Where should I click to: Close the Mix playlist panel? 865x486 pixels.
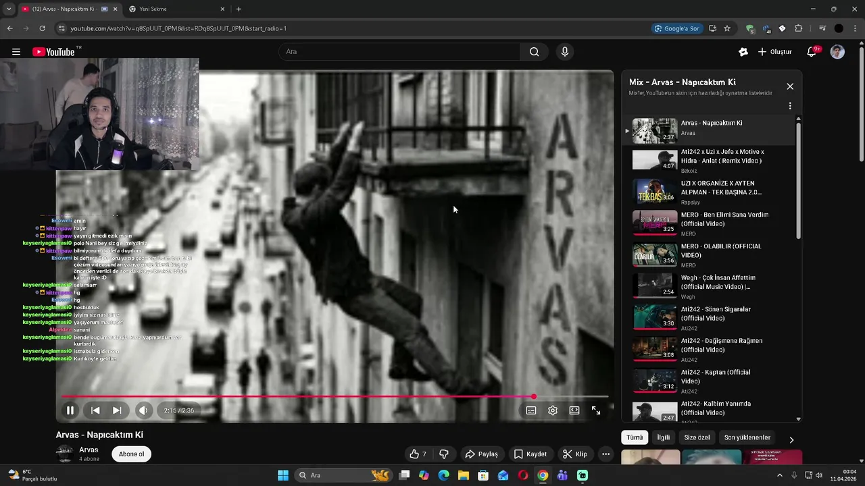790,86
